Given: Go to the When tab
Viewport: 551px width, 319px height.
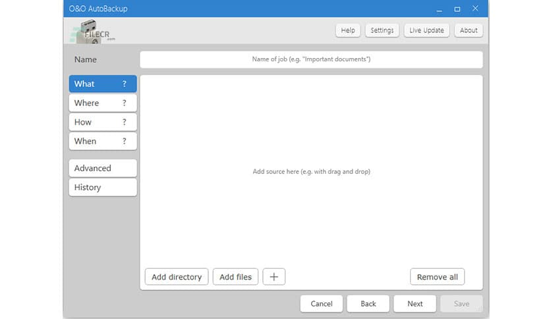Looking at the screenshot, I should 103,141.
